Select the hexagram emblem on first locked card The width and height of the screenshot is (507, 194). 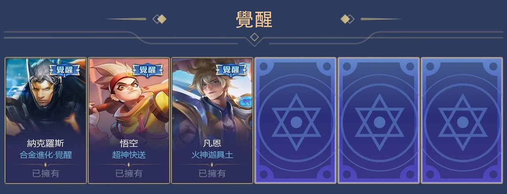[x=296, y=122]
